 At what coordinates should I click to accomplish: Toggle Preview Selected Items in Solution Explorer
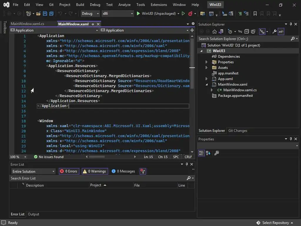(281, 31)
